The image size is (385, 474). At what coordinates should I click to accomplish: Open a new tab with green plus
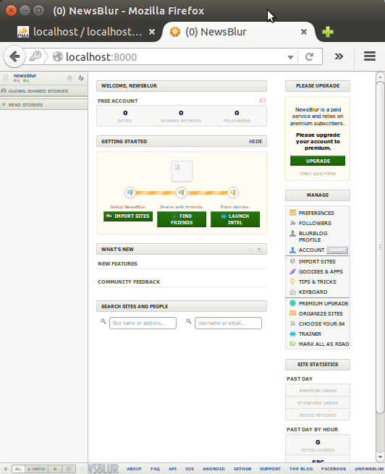[328, 32]
